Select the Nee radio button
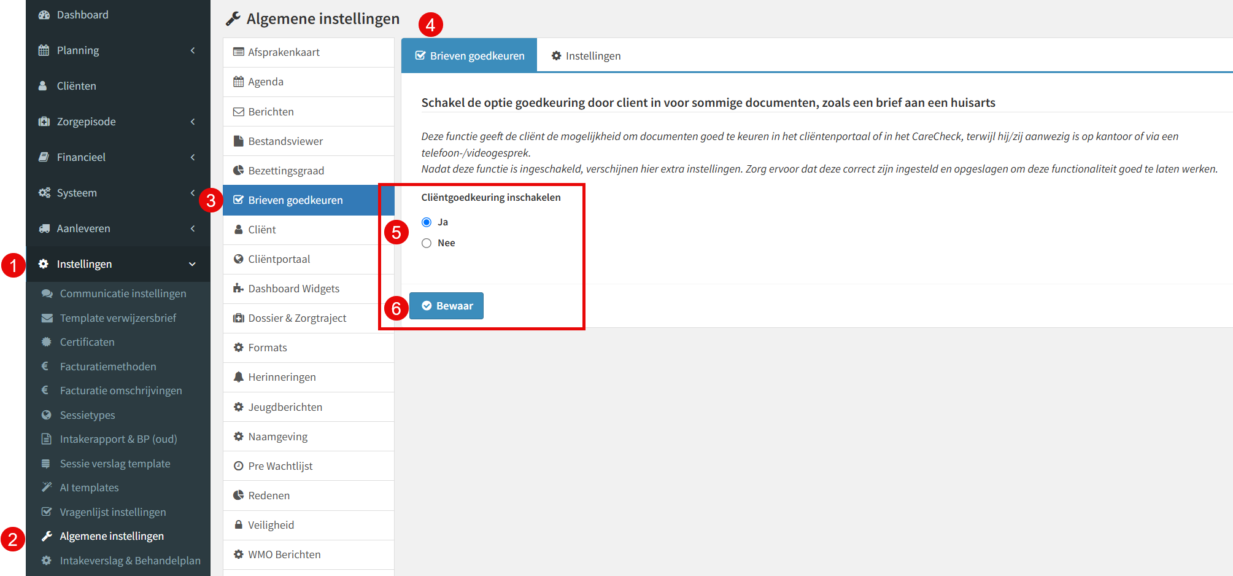Viewport: 1233px width, 576px height. (427, 243)
